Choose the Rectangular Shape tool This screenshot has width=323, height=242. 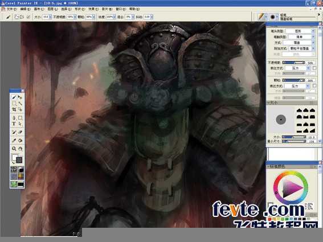click(20, 118)
